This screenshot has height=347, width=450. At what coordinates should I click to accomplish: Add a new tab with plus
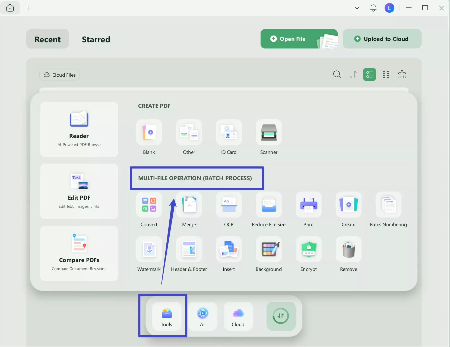coord(28,8)
